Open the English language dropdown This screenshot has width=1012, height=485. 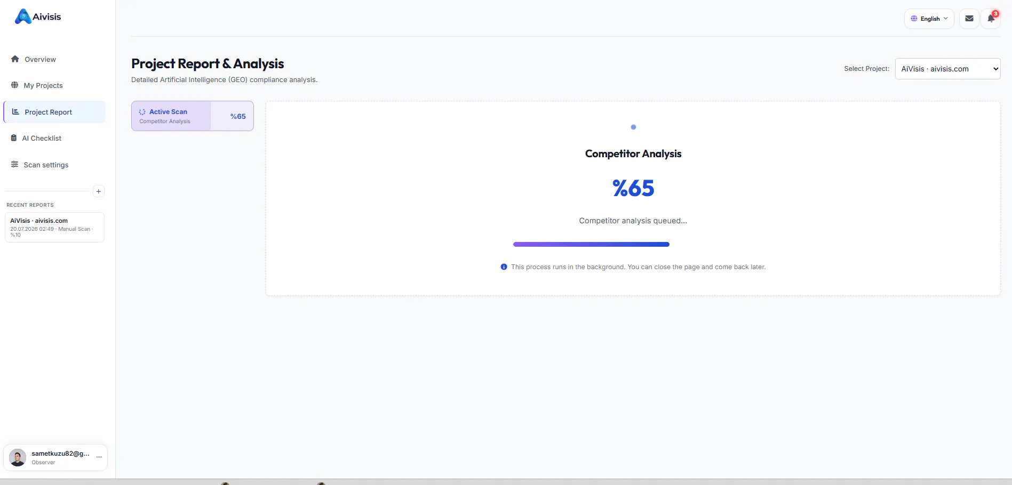tap(929, 19)
